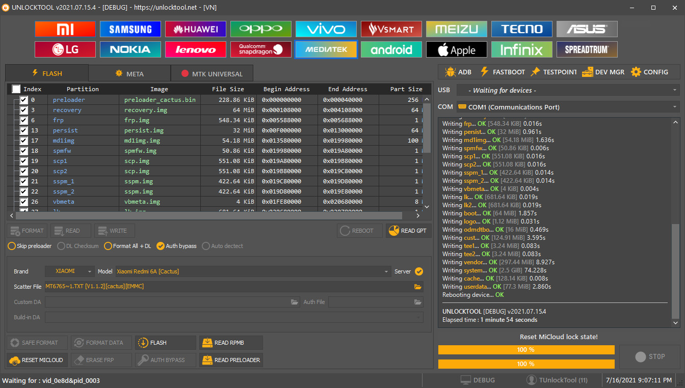Select the Xiaomi MI brand logo
685x388 pixels.
coord(65,29)
